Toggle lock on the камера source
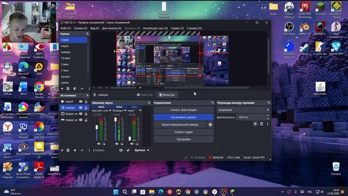 pos(86,108)
